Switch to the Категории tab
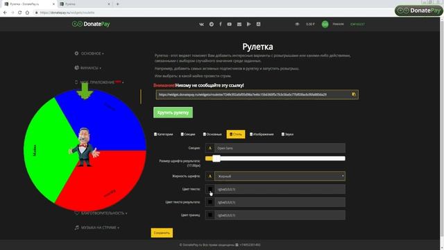The image size is (444, 250). point(164,134)
